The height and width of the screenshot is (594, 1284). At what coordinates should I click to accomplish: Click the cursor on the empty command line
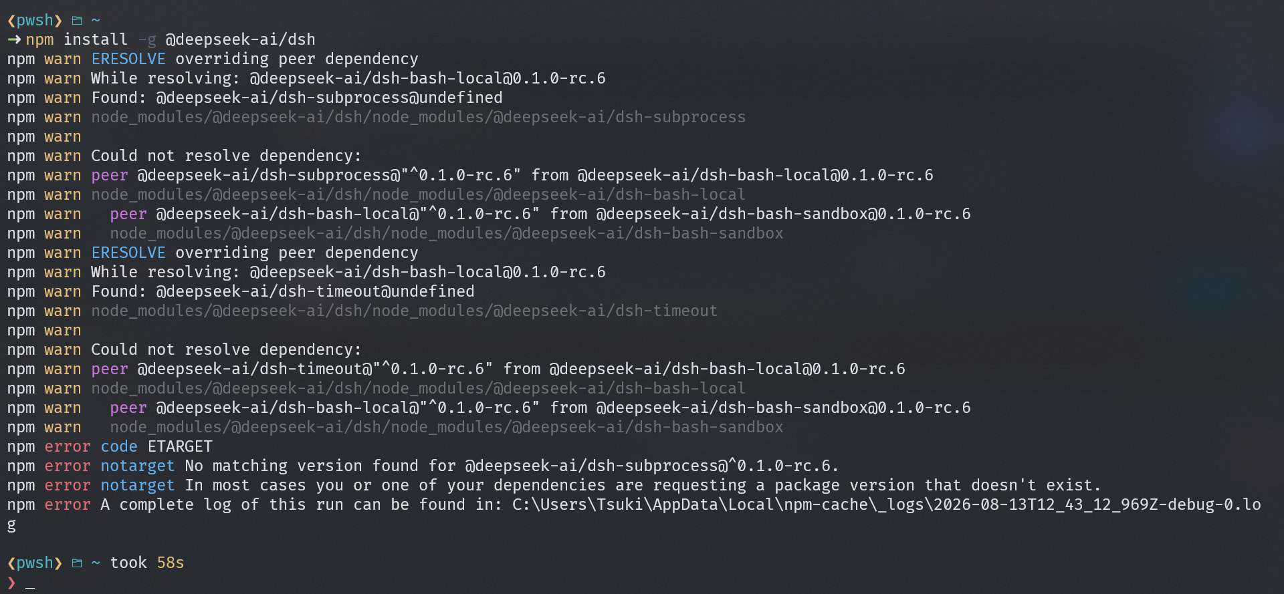pos(30,588)
